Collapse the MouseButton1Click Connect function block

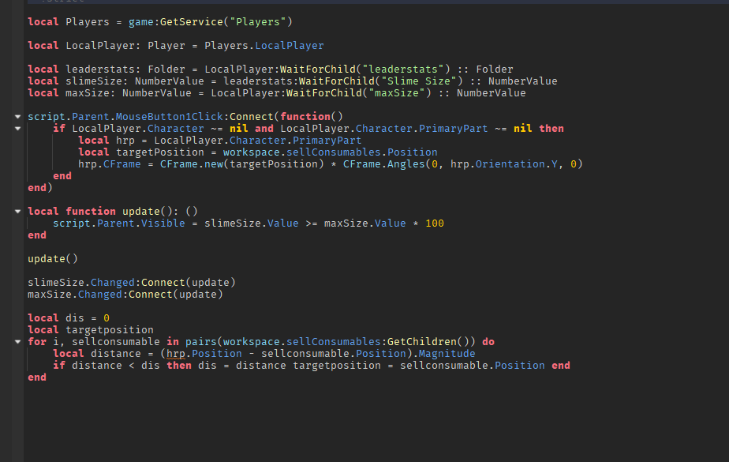coord(17,116)
